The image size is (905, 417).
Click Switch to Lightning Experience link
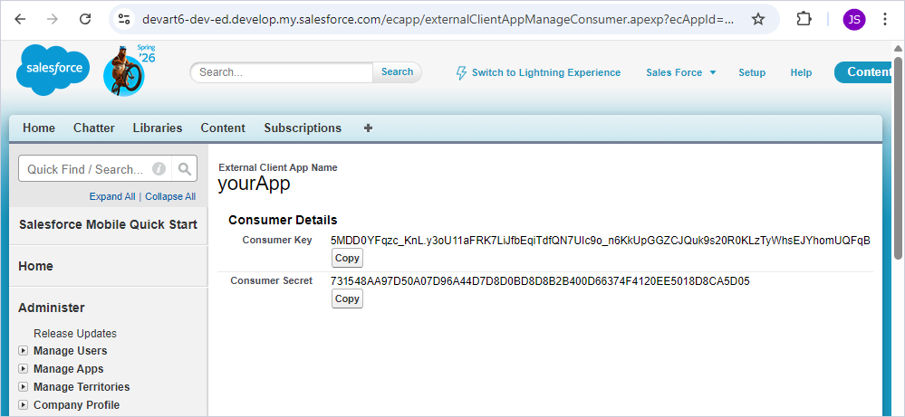coord(546,72)
